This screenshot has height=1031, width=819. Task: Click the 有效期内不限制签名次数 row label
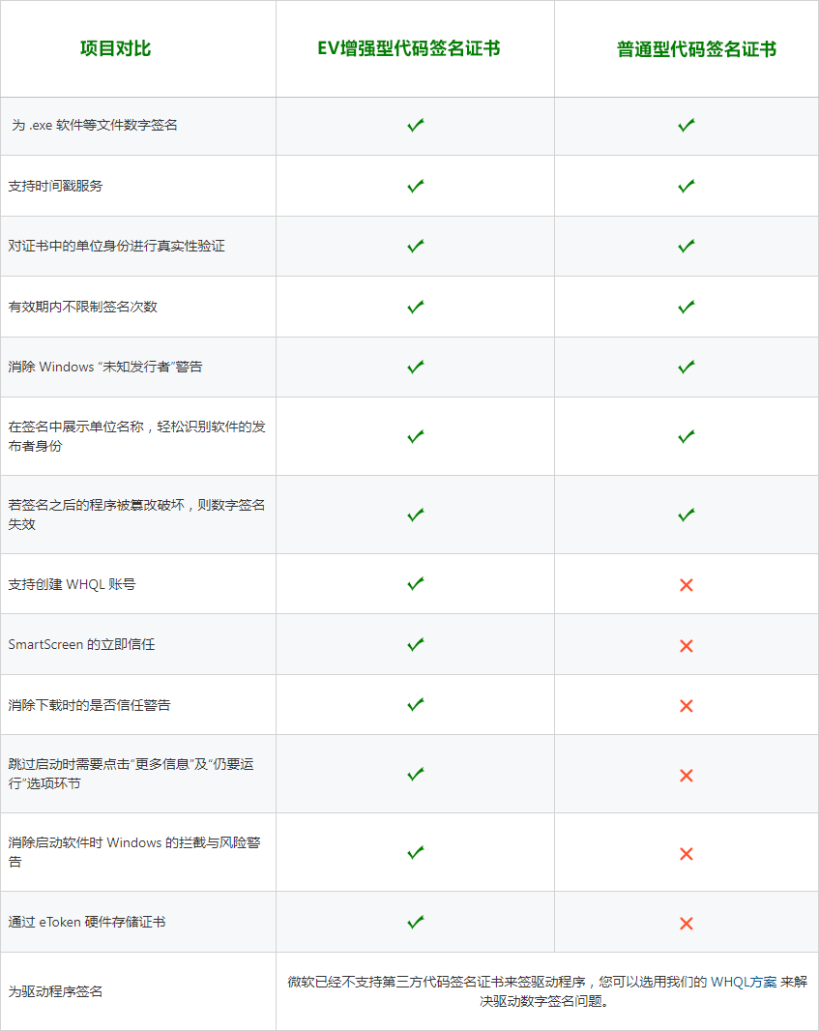pyautogui.click(x=82, y=307)
